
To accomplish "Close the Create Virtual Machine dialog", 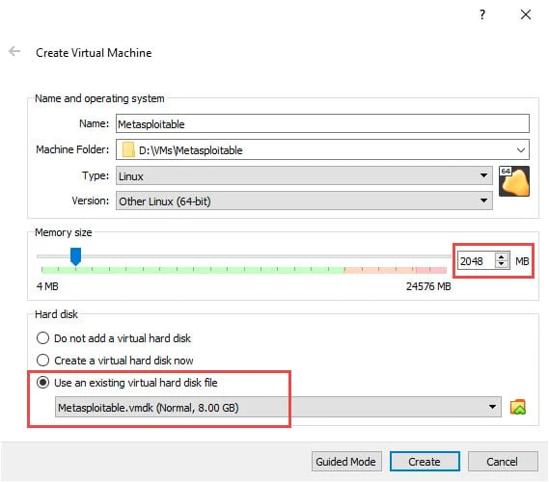I will point(525,14).
